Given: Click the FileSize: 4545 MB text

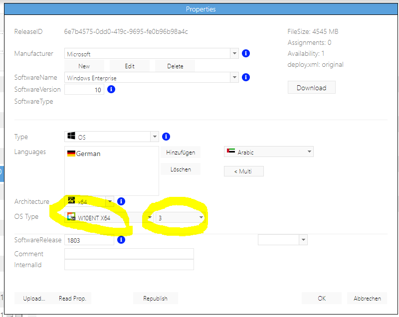Looking at the screenshot, I should (x=313, y=31).
